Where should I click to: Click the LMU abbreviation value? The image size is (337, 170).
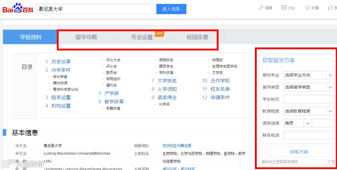pos(48,161)
